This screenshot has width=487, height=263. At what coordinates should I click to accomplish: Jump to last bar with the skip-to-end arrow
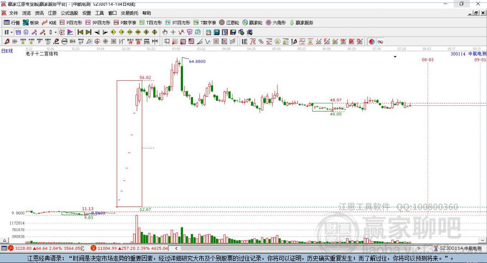[x=88, y=32]
